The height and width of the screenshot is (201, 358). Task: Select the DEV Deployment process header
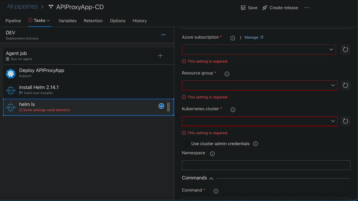pyautogui.click(x=87, y=35)
